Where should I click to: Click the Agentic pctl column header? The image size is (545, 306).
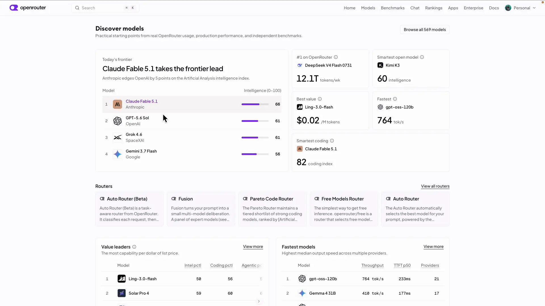252,265
